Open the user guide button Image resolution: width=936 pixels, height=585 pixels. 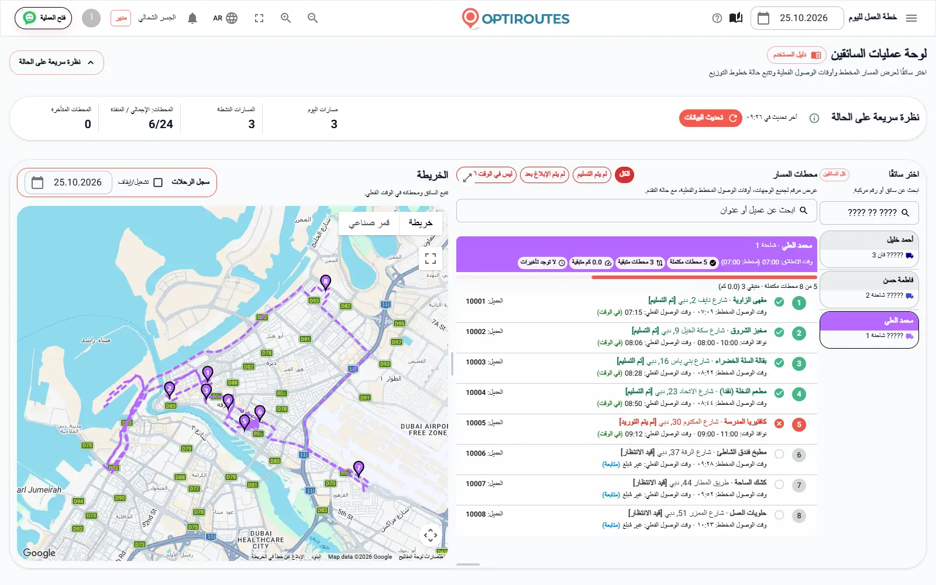(797, 55)
